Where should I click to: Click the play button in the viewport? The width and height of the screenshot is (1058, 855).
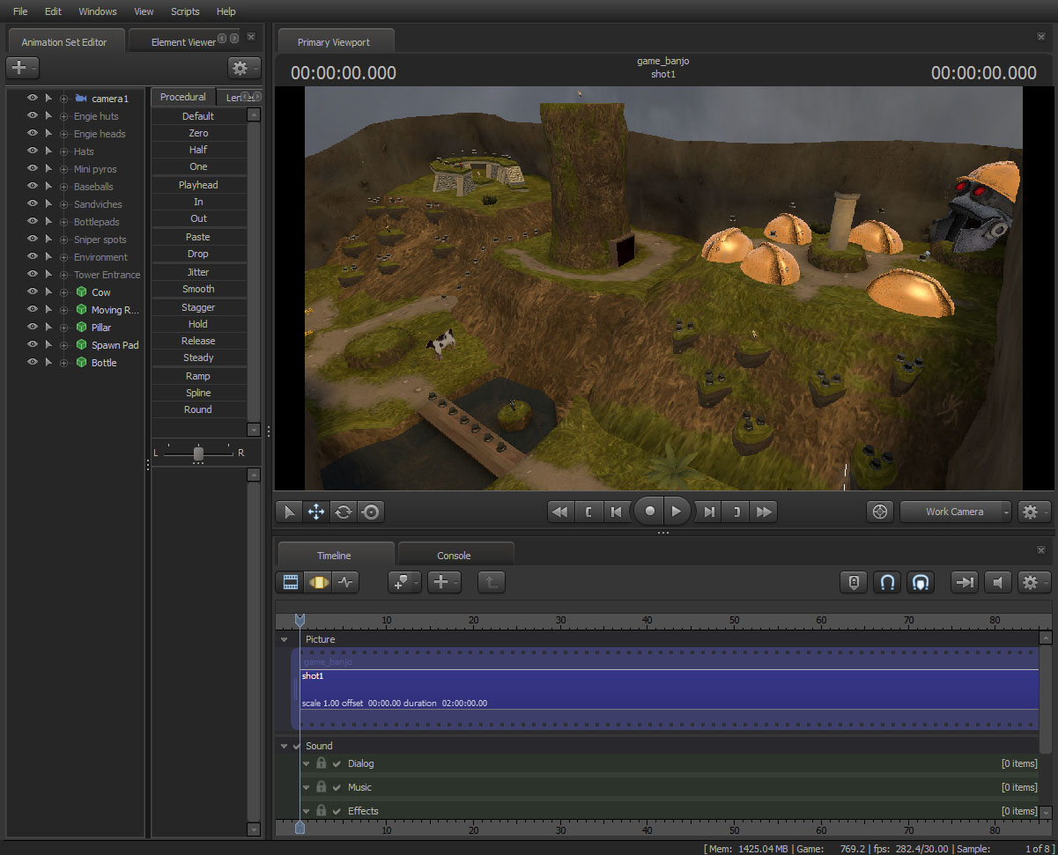tap(676, 511)
